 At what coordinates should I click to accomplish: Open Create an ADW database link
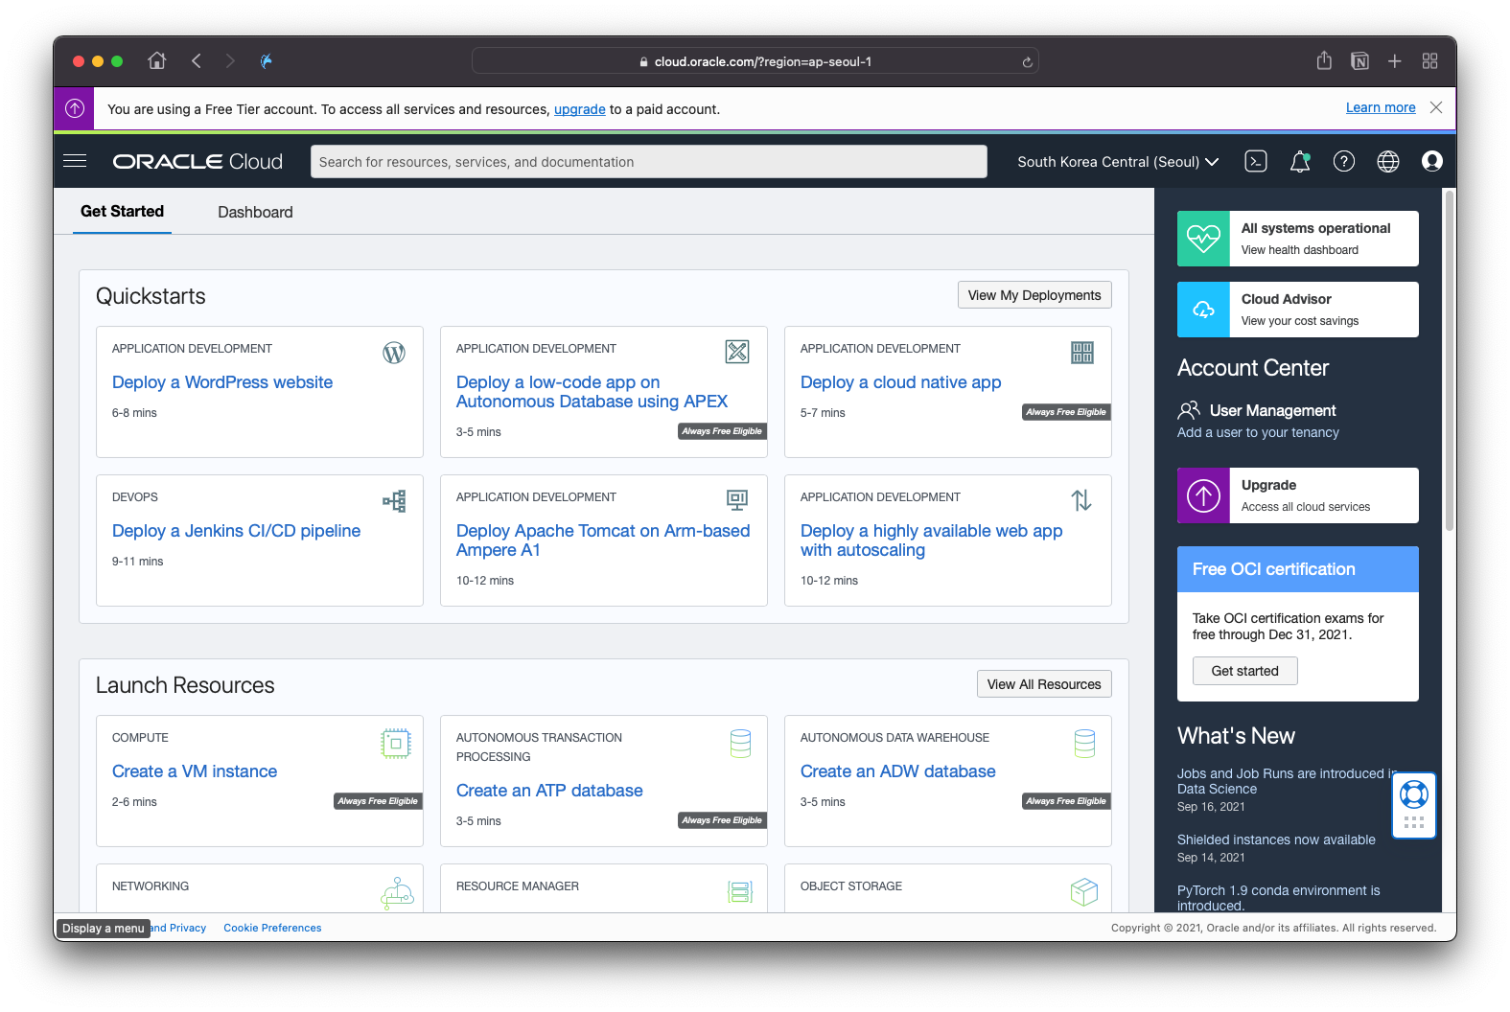point(897,771)
